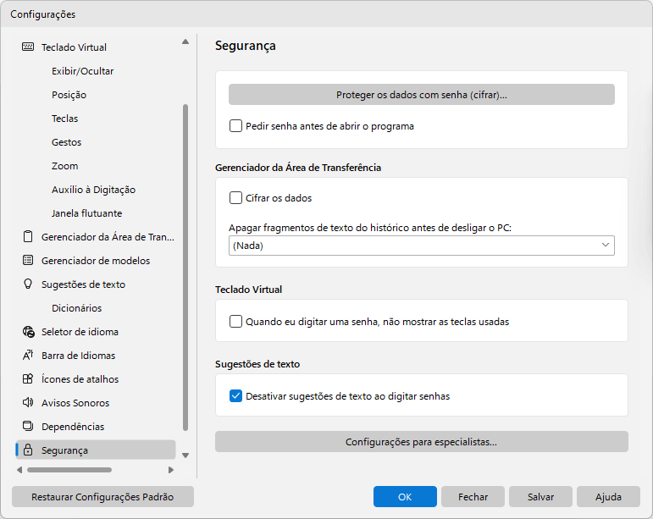Click the Fechar button
This screenshot has height=519, width=653.
pos(473,496)
